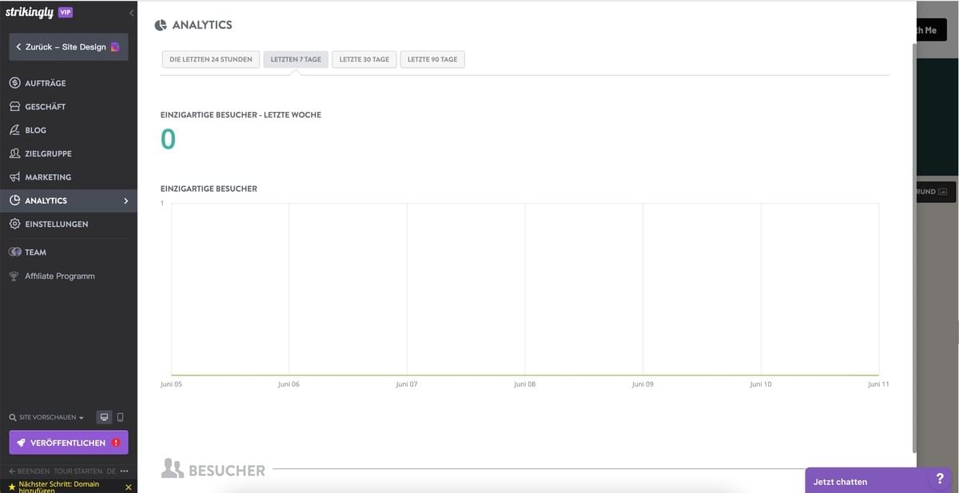This screenshot has height=493, width=959.
Task: Click Nächster Schritt: Domain hinzufügen
Action: (58, 487)
